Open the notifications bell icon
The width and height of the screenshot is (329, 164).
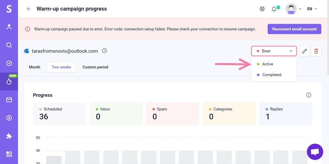tap(274, 9)
